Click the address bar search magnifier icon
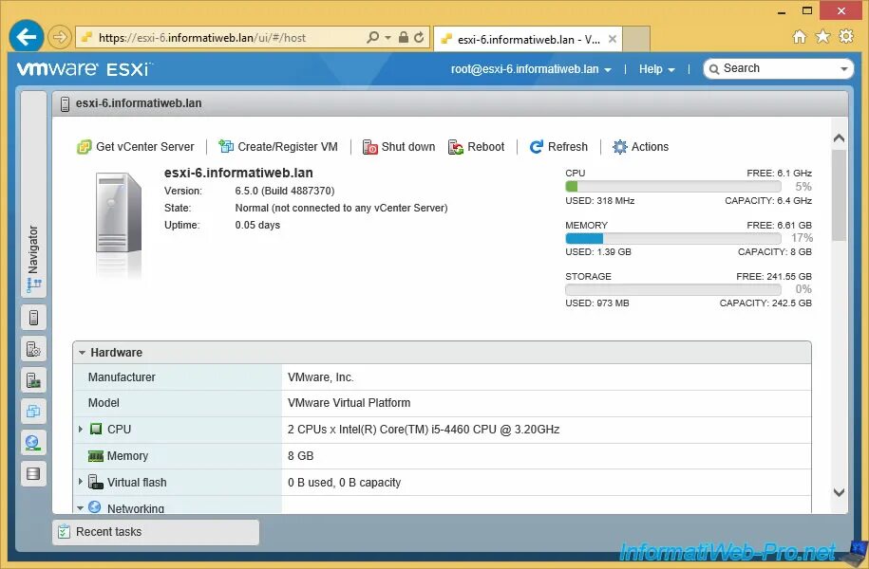Screen dimensions: 869x569 (373, 37)
